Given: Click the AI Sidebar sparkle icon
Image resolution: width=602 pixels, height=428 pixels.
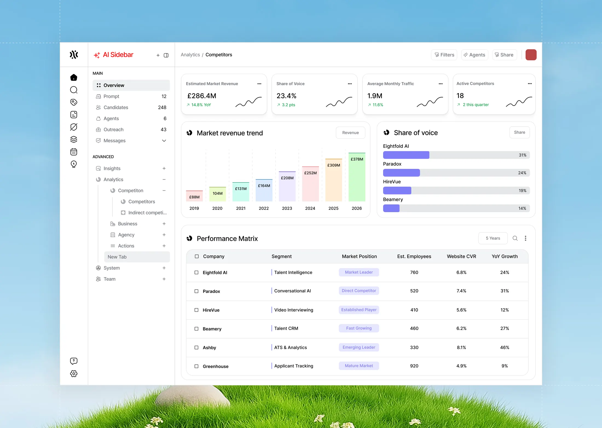Looking at the screenshot, I should [97, 55].
